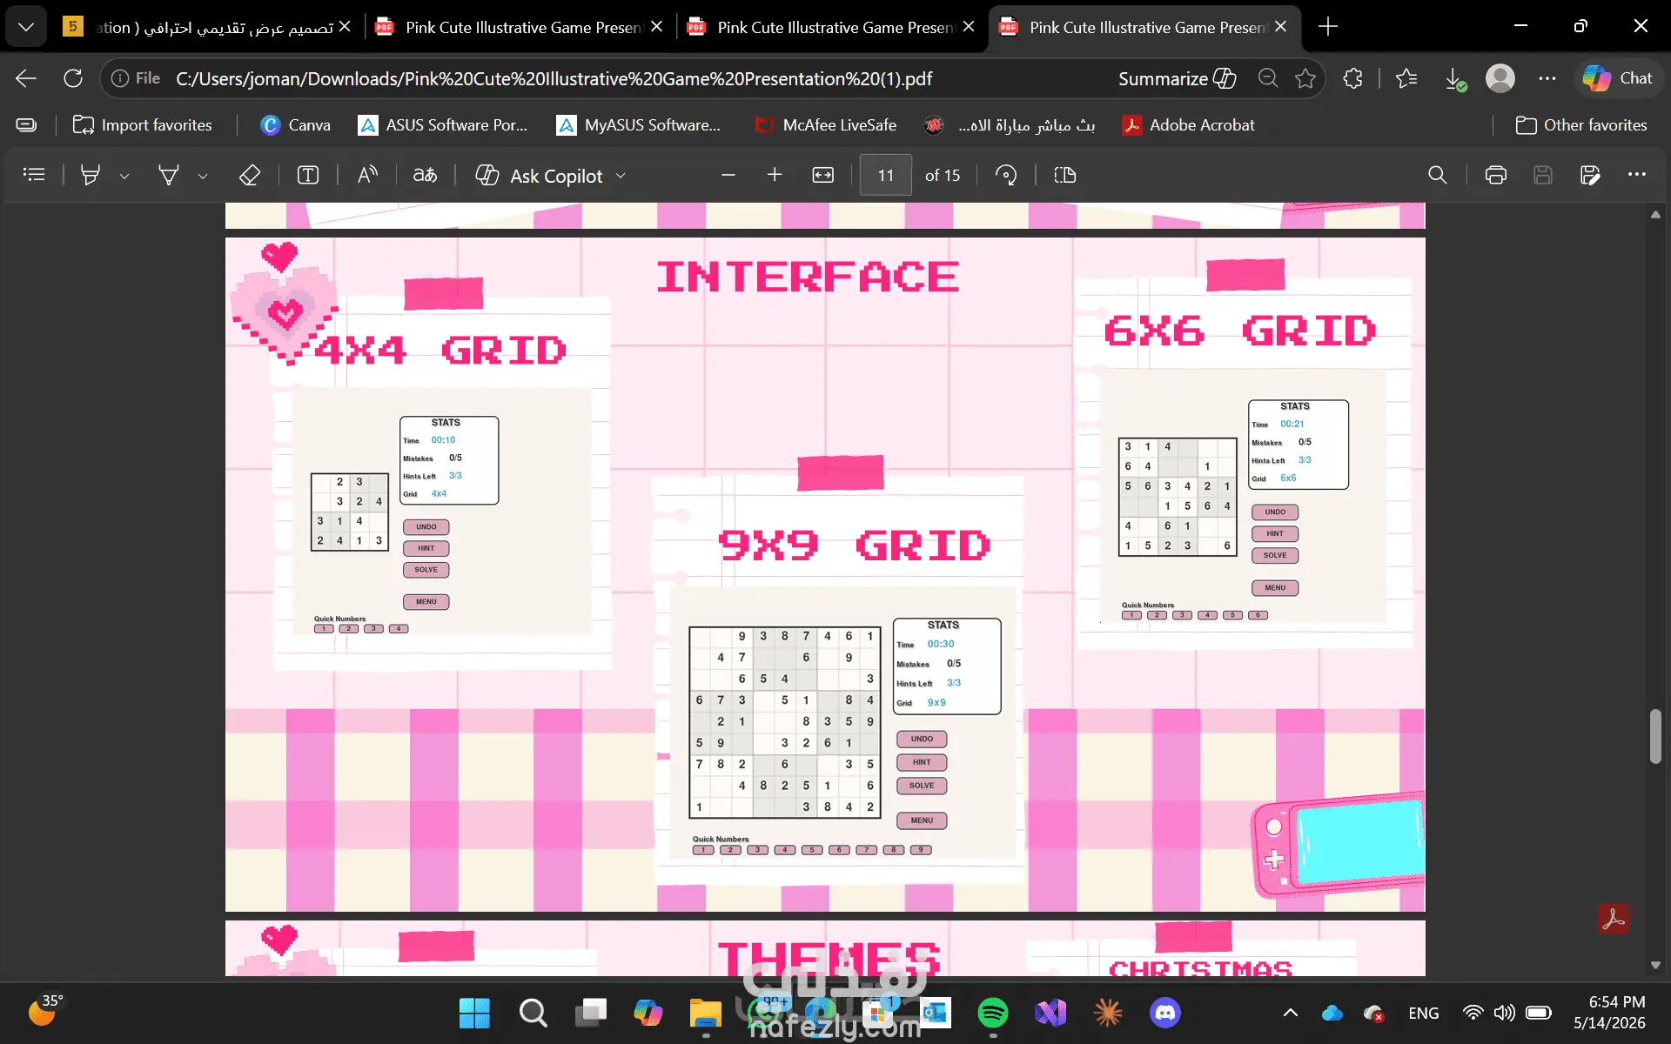Click the scroll down arrow
Viewport: 1671px width, 1044px height.
pos(1655,965)
